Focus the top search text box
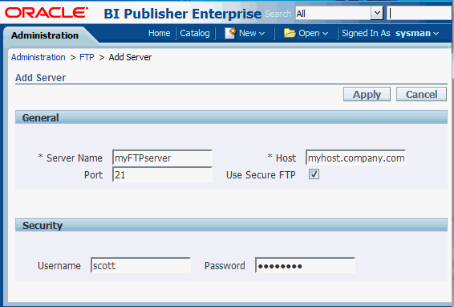Image resolution: width=454 pixels, height=307 pixels. pyautogui.click(x=420, y=14)
